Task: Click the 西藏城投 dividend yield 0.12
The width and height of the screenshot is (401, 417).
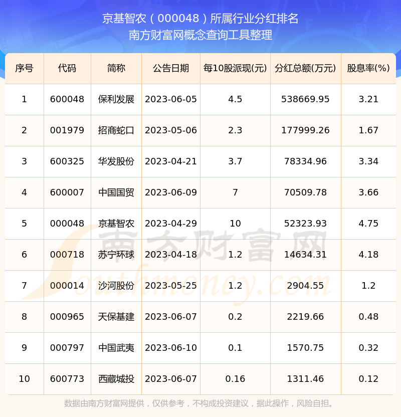Action: tap(368, 379)
